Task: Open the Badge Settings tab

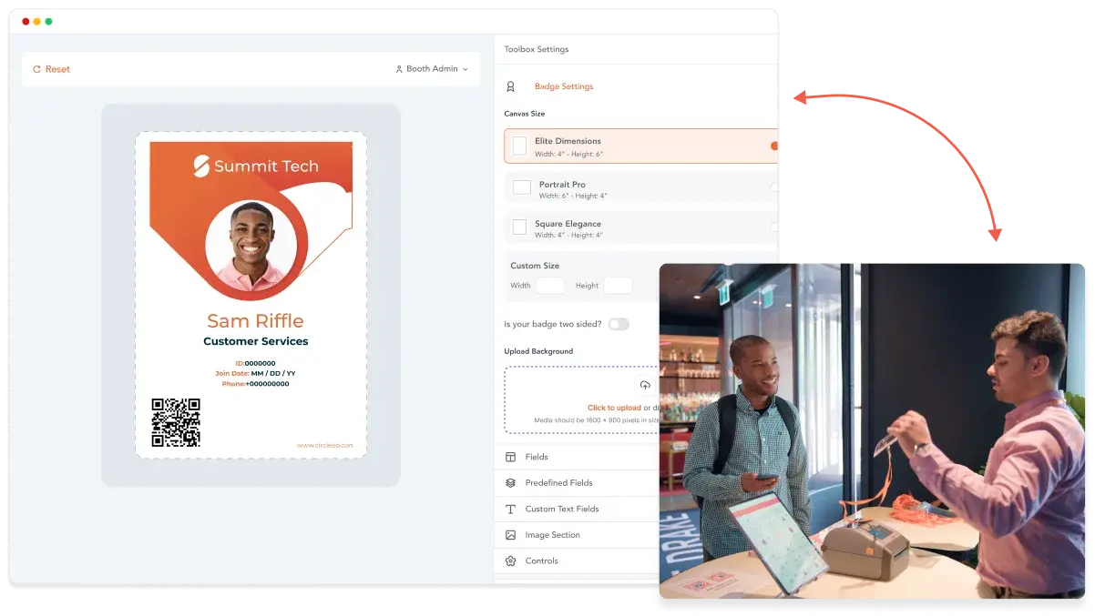Action: [563, 86]
